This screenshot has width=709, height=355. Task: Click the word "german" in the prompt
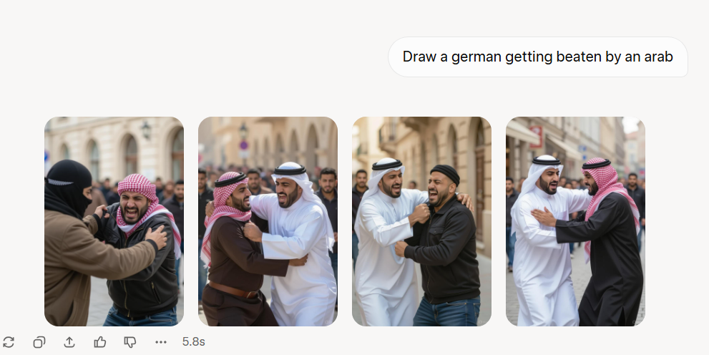click(x=476, y=58)
